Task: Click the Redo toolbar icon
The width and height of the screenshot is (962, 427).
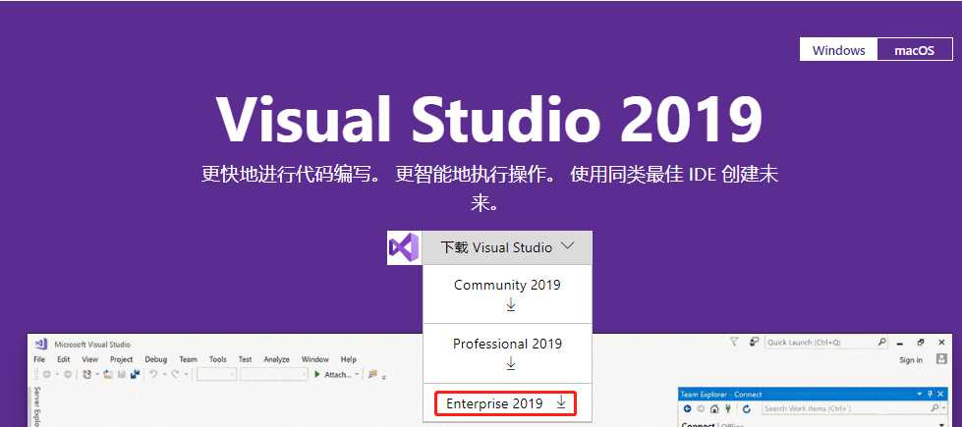Action: [175, 374]
